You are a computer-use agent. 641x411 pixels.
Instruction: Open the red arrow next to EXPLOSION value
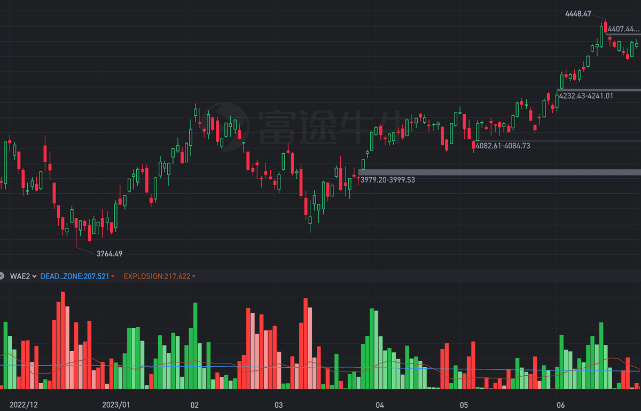pyautogui.click(x=193, y=276)
